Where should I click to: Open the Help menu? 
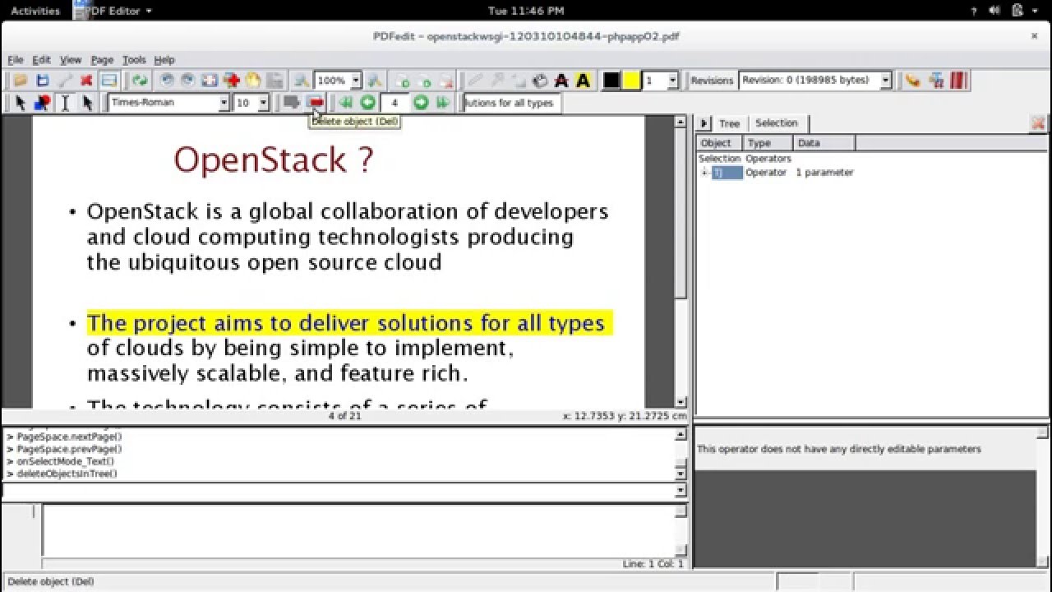click(164, 60)
